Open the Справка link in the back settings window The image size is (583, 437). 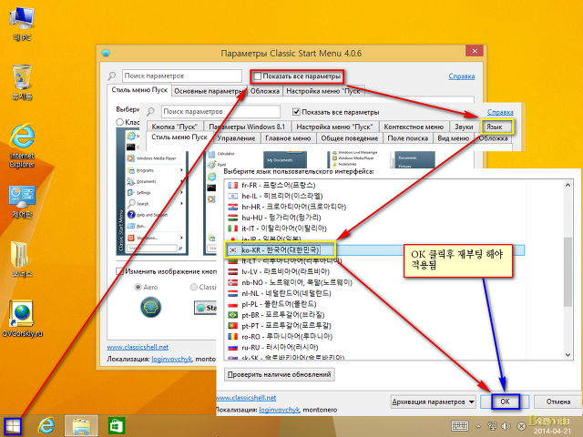[x=462, y=76]
